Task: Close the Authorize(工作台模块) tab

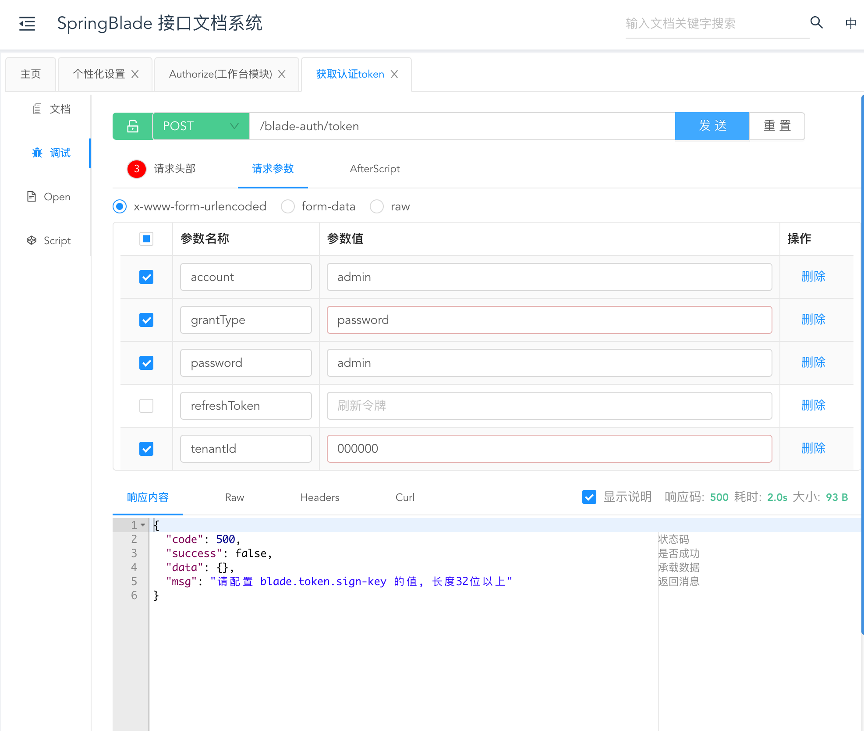Action: click(282, 74)
